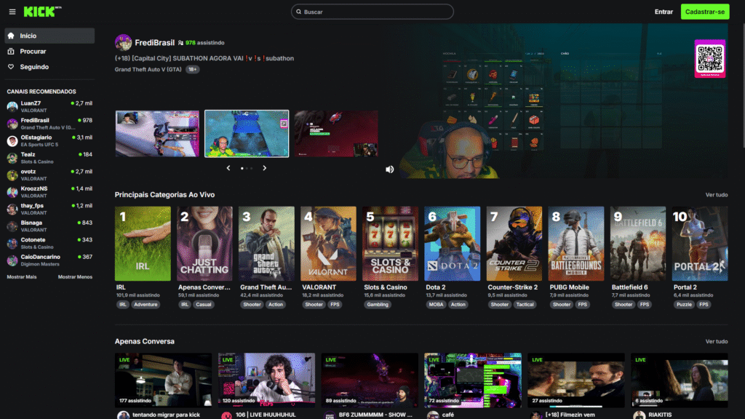Go to previous featured stream carousel arrow
This screenshot has height=419, width=745.
[x=228, y=168]
